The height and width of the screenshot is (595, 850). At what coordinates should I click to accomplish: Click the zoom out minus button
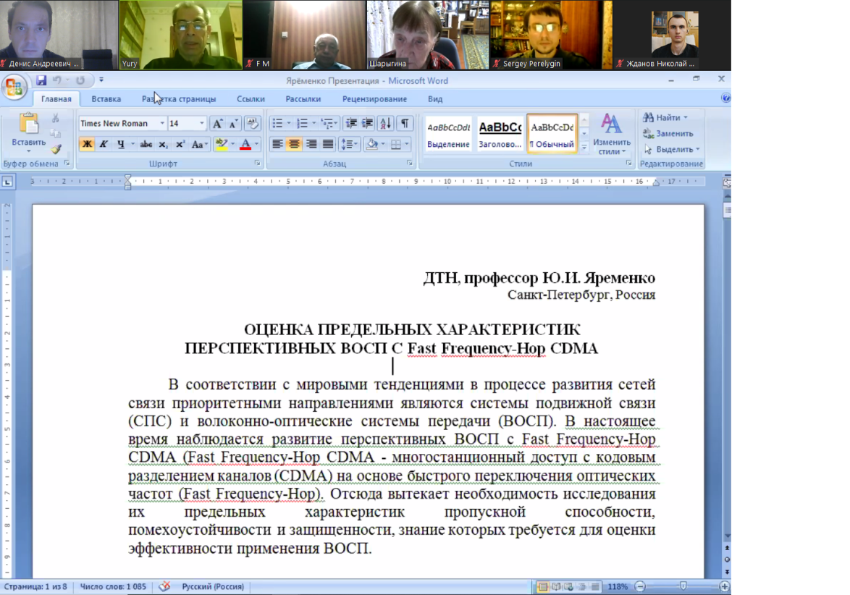pyautogui.click(x=640, y=586)
